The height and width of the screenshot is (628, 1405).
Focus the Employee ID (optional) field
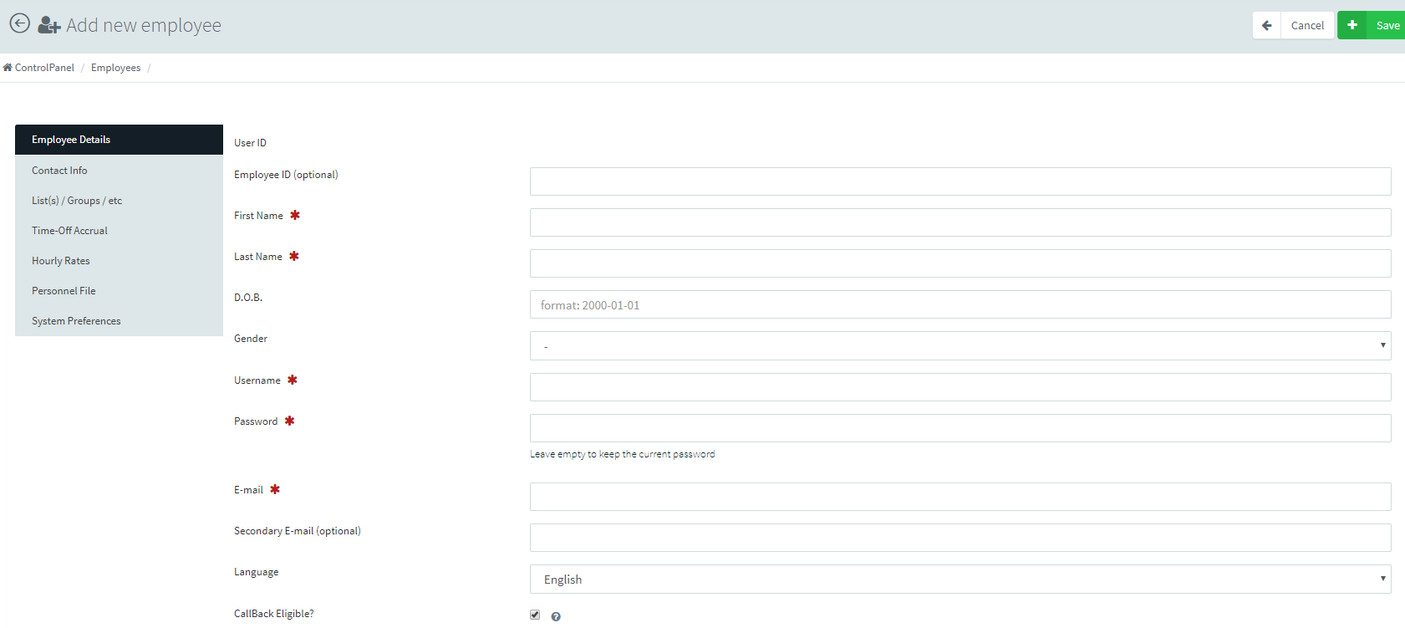click(x=960, y=181)
